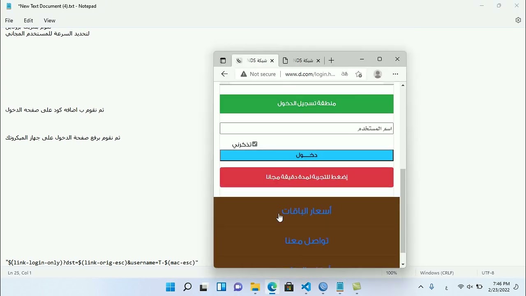Switch to Microsoft Edge on the taskbar
Viewport: 526px width, 296px height.
tap(272, 287)
